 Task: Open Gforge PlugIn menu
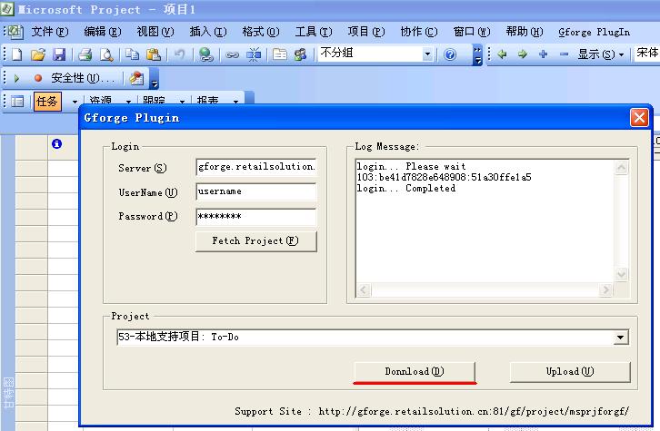pos(594,32)
